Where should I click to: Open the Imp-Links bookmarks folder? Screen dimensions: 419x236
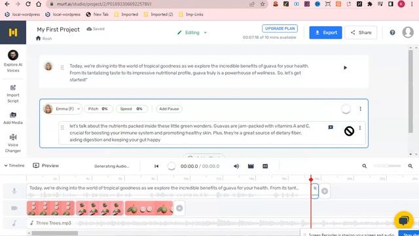click(191, 14)
